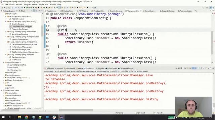Screen dimensions: 215x120
Task: Click the Remove Launch icon in Console toolbar
Action: click(x=179, y=68)
